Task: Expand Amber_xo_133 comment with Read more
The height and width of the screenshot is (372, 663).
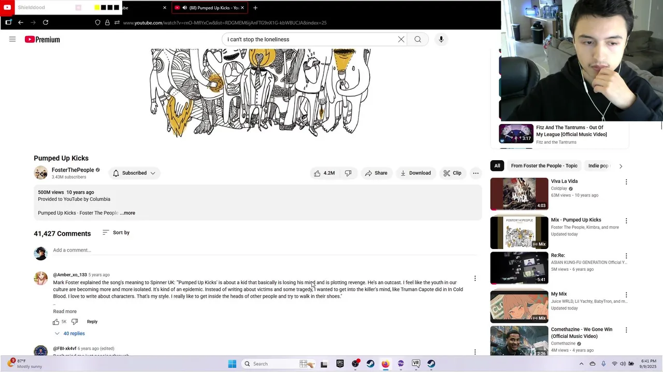Action: point(65,312)
